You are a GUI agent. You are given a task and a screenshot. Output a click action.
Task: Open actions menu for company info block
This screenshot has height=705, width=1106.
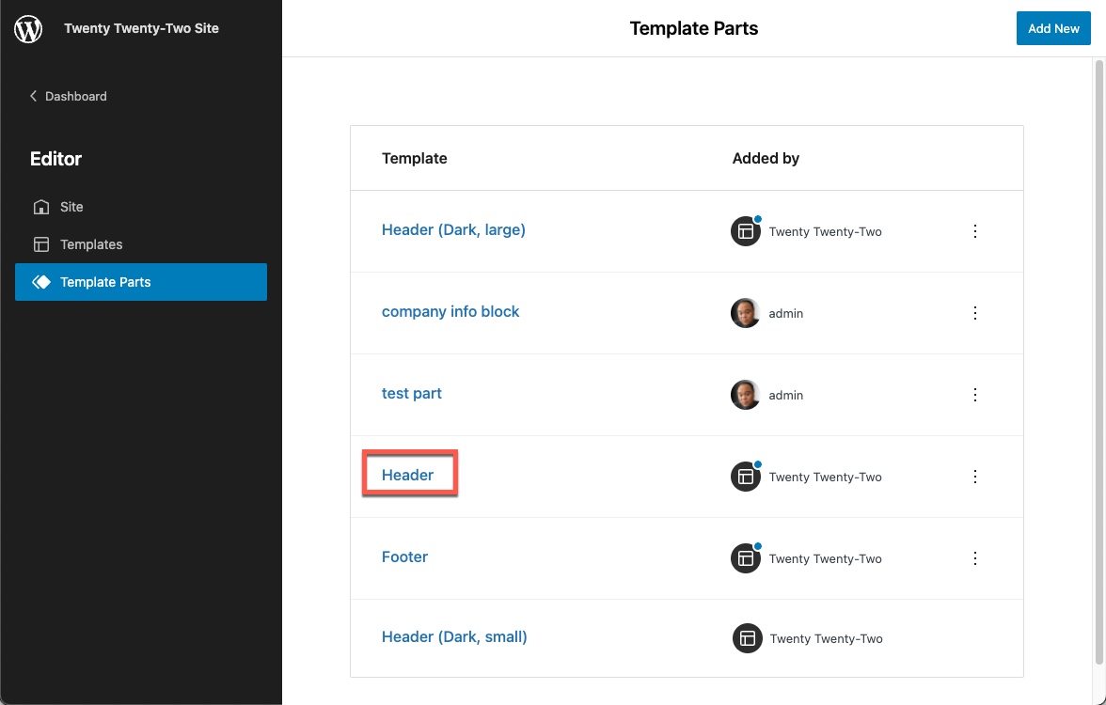point(975,313)
